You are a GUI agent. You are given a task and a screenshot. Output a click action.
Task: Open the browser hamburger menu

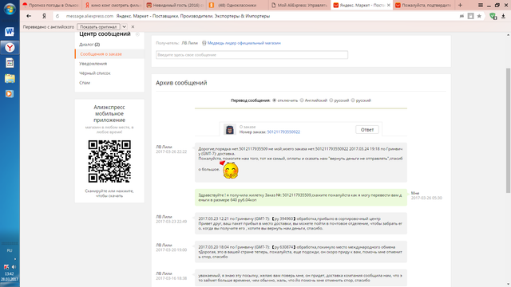[481, 6]
